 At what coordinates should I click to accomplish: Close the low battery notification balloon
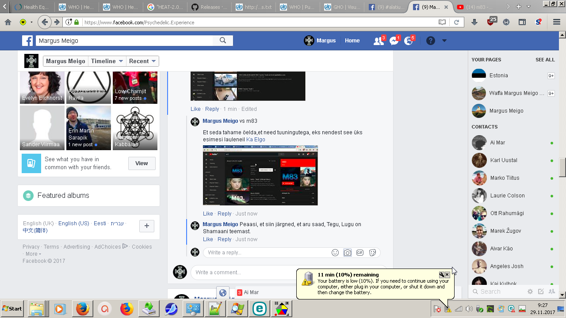pos(447,275)
